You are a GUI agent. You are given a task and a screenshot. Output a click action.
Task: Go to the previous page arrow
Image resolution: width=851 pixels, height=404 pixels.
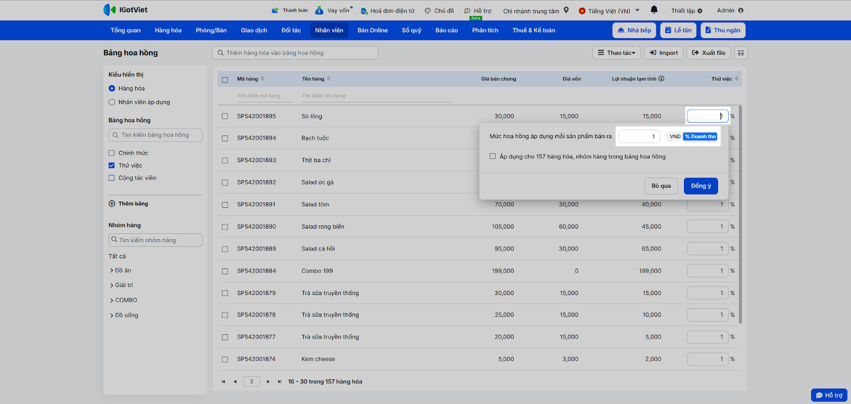(x=235, y=382)
